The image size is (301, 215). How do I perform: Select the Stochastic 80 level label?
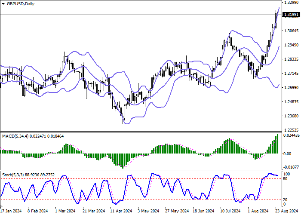tap(285, 179)
